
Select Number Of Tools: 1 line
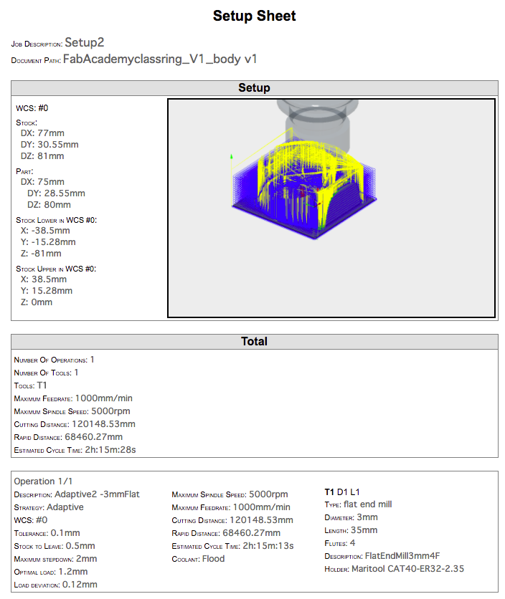tap(46, 373)
